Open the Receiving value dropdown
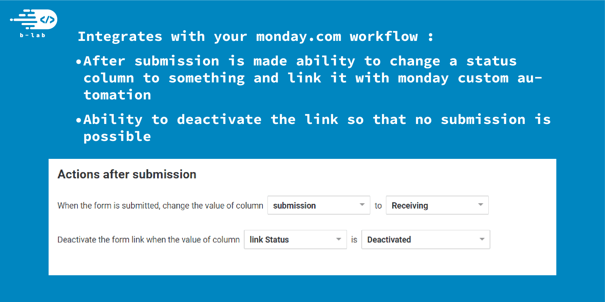Image resolution: width=605 pixels, height=302 pixels. 437,205
